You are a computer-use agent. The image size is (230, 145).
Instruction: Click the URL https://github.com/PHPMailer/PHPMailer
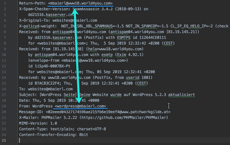click(x=124, y=118)
